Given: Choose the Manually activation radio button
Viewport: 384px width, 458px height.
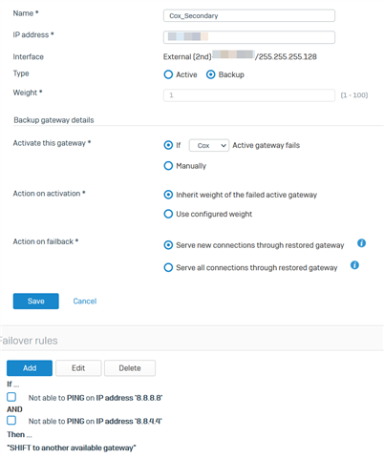Looking at the screenshot, I should click(x=168, y=166).
